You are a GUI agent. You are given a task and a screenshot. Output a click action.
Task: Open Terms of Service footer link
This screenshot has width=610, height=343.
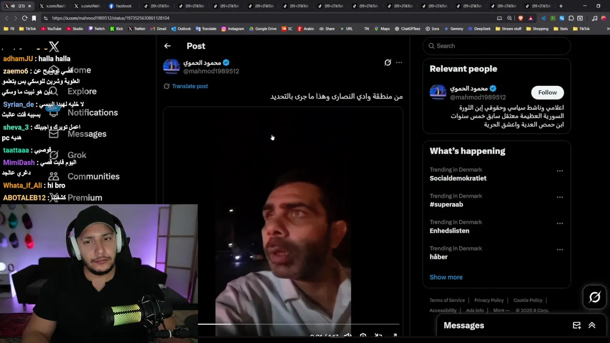point(447,300)
